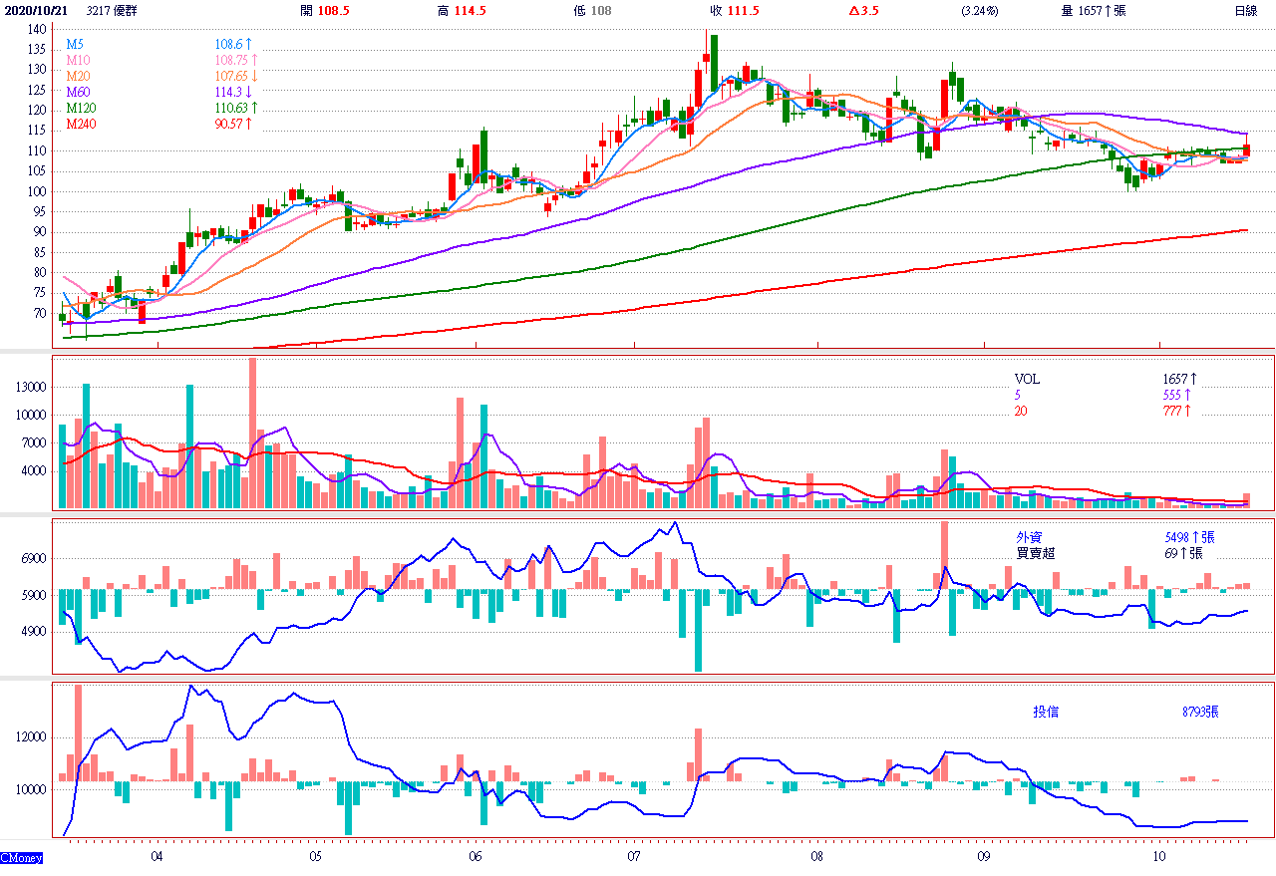Click the 8793張 value in 投信 panel
The height and width of the screenshot is (876, 1276).
pyautogui.click(x=1199, y=712)
